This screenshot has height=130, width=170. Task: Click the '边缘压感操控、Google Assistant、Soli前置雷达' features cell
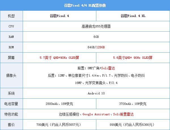pos(96,114)
